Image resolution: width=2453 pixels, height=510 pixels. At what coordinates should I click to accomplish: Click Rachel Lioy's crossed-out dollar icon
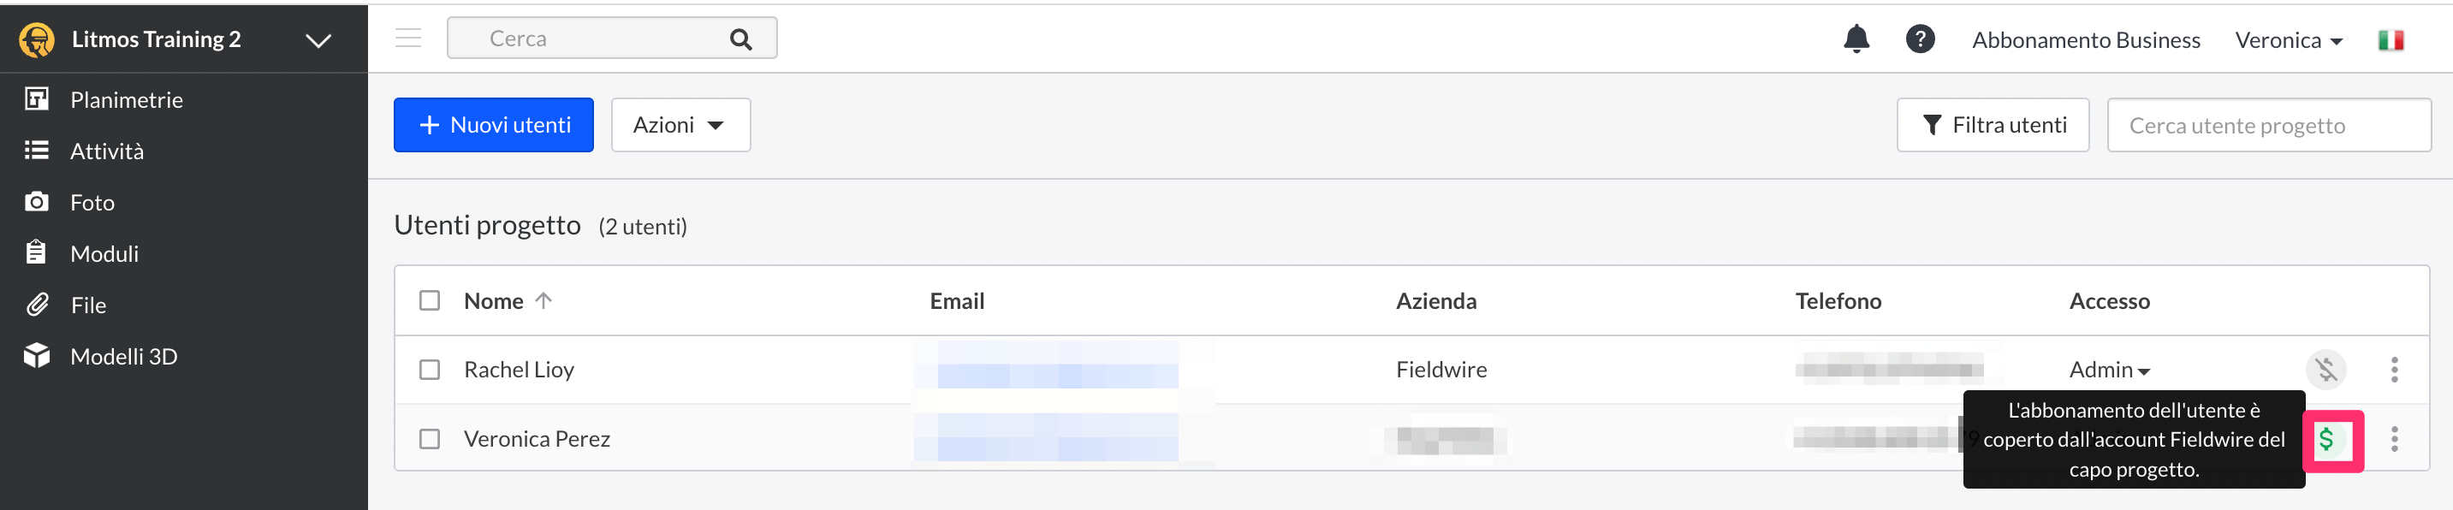[2325, 369]
